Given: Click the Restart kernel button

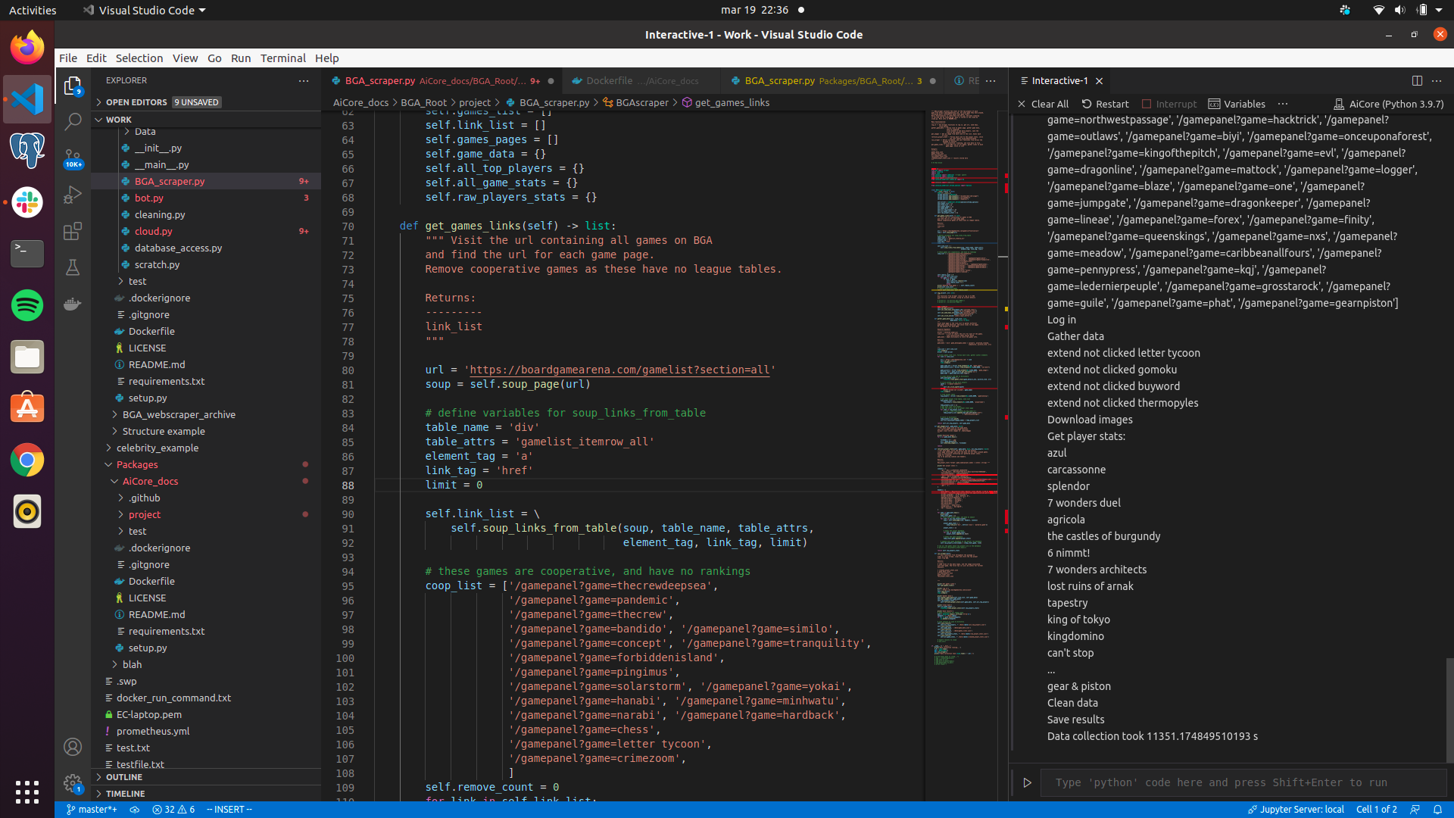Looking at the screenshot, I should point(1105,104).
